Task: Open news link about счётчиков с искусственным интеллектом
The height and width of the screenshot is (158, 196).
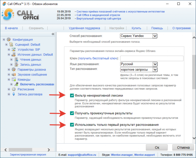Action: click(x=120, y=12)
